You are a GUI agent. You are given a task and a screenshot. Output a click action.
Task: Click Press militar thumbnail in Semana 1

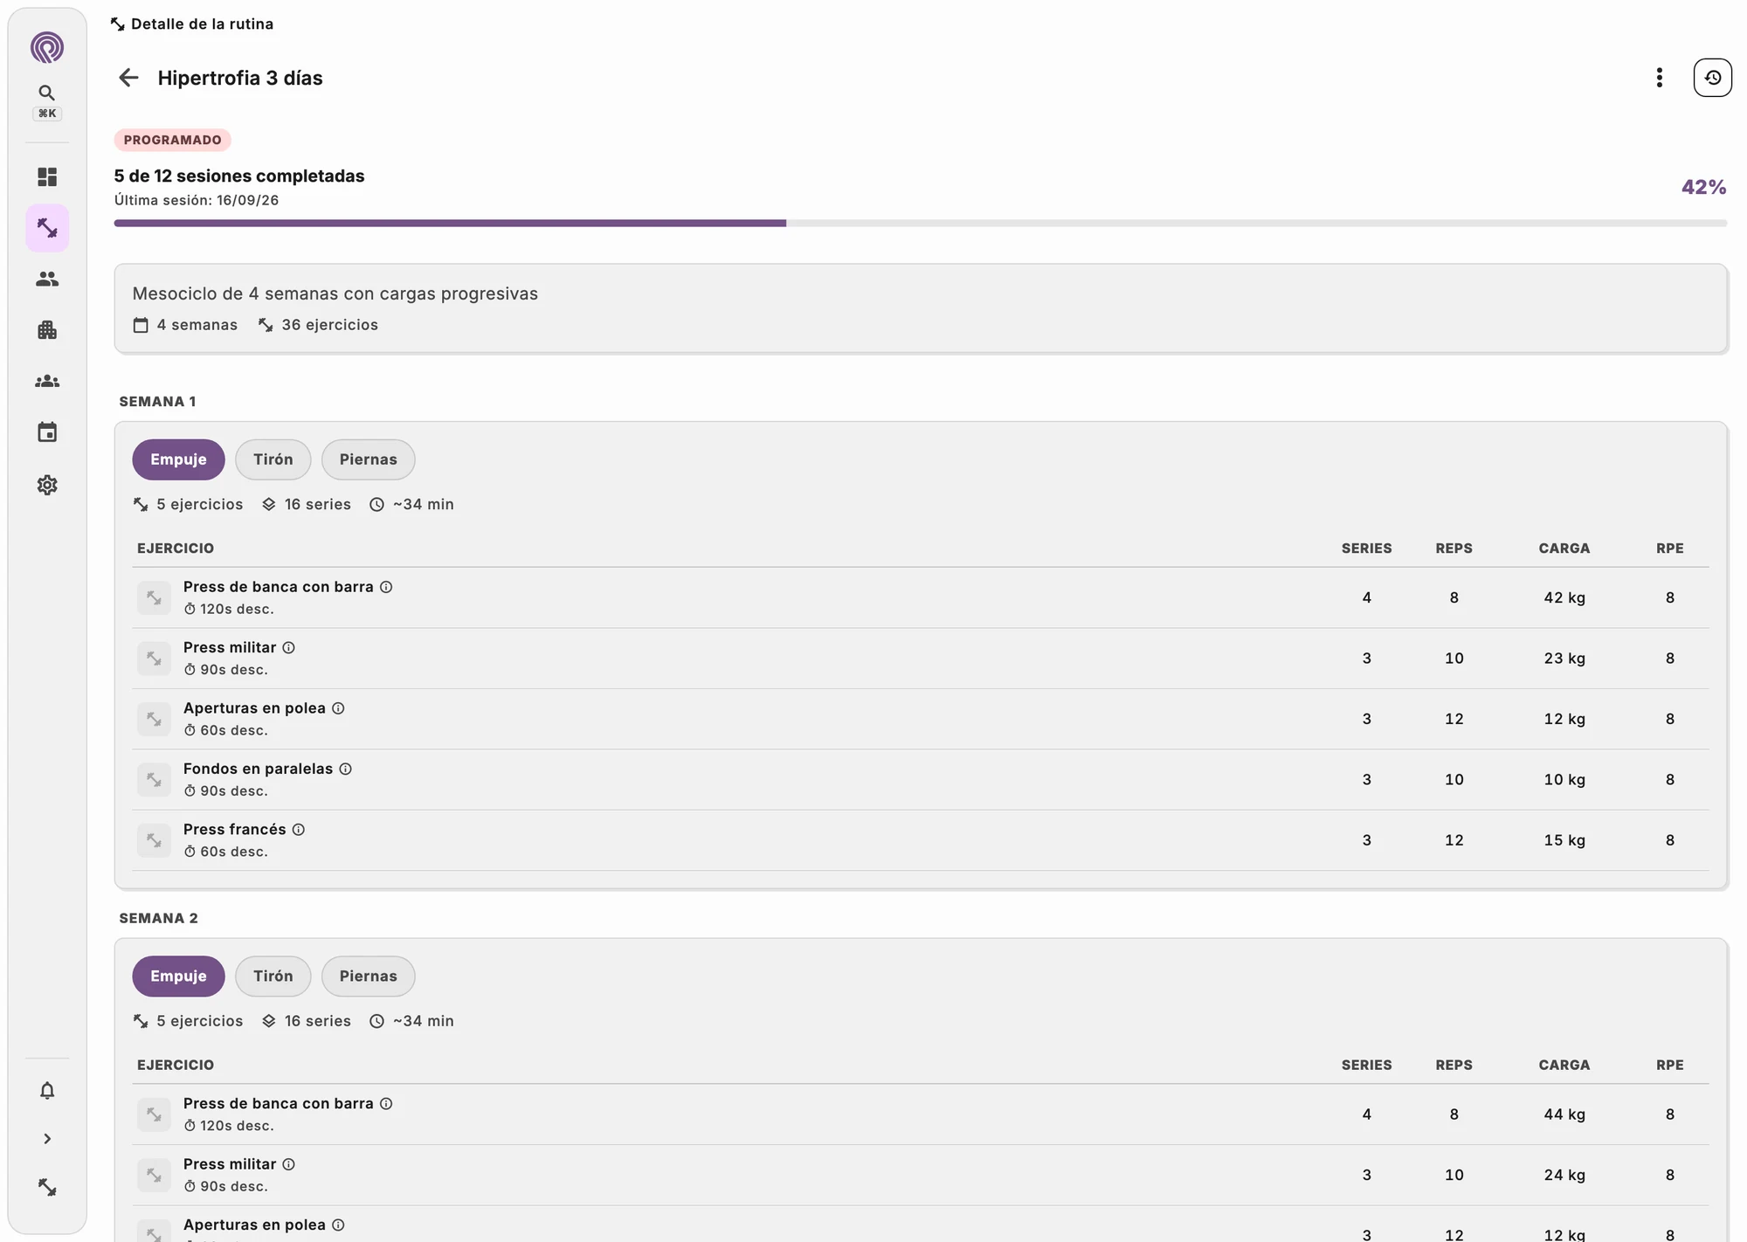pos(154,659)
